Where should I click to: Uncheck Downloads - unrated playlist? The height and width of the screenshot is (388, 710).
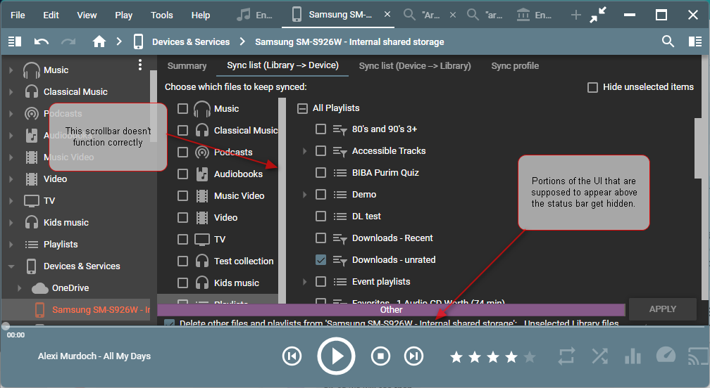click(x=321, y=260)
